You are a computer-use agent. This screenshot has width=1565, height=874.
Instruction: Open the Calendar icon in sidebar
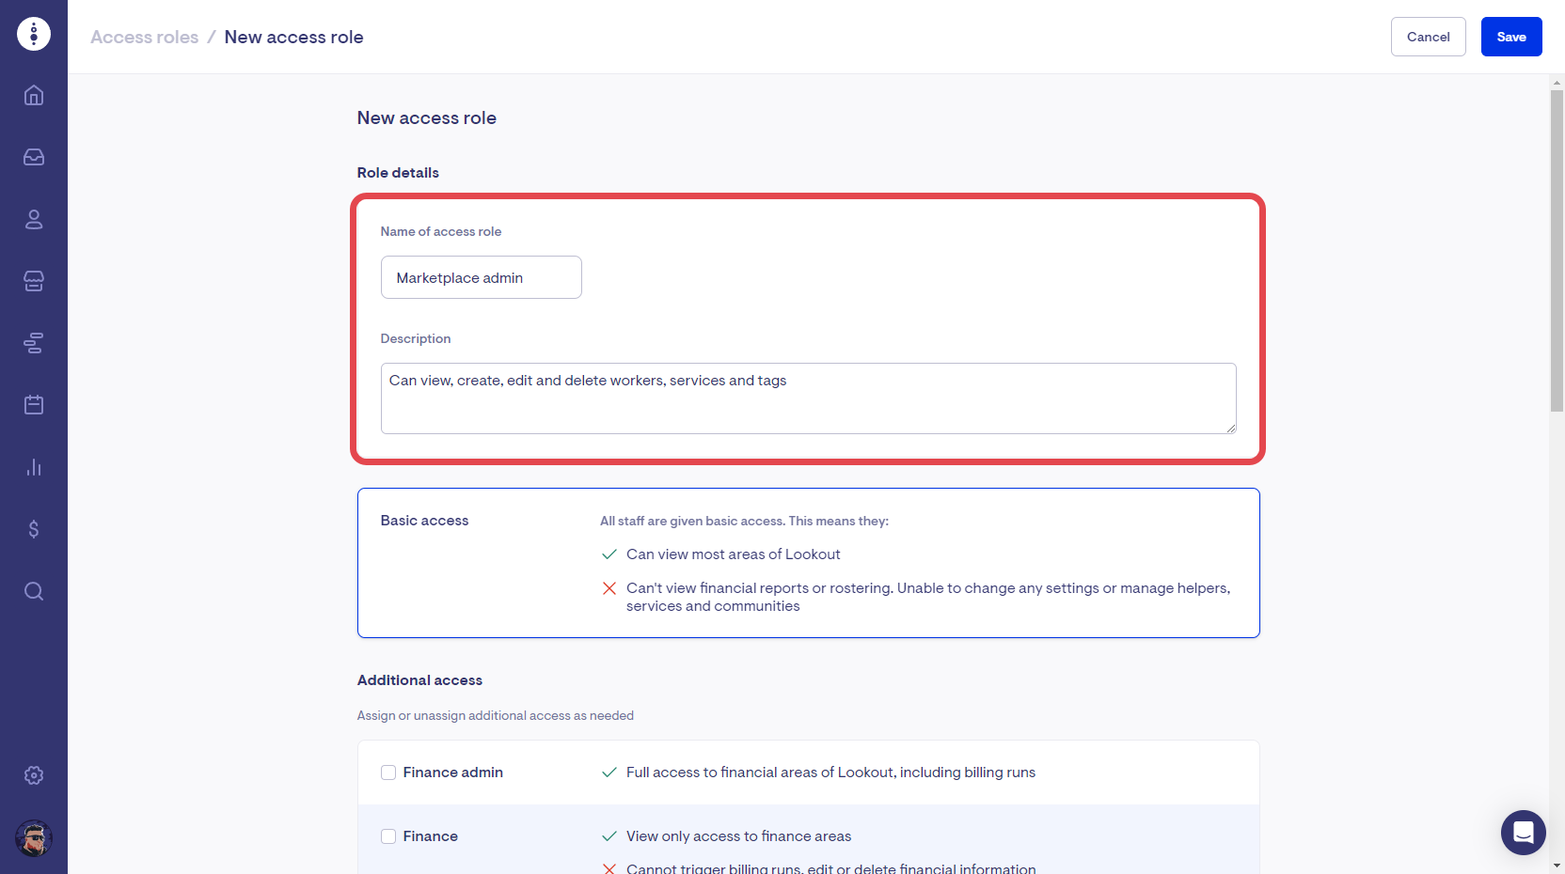coord(34,405)
